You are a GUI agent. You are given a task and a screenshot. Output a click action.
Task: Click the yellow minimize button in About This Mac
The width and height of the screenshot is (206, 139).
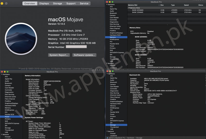click(x=2, y=3)
